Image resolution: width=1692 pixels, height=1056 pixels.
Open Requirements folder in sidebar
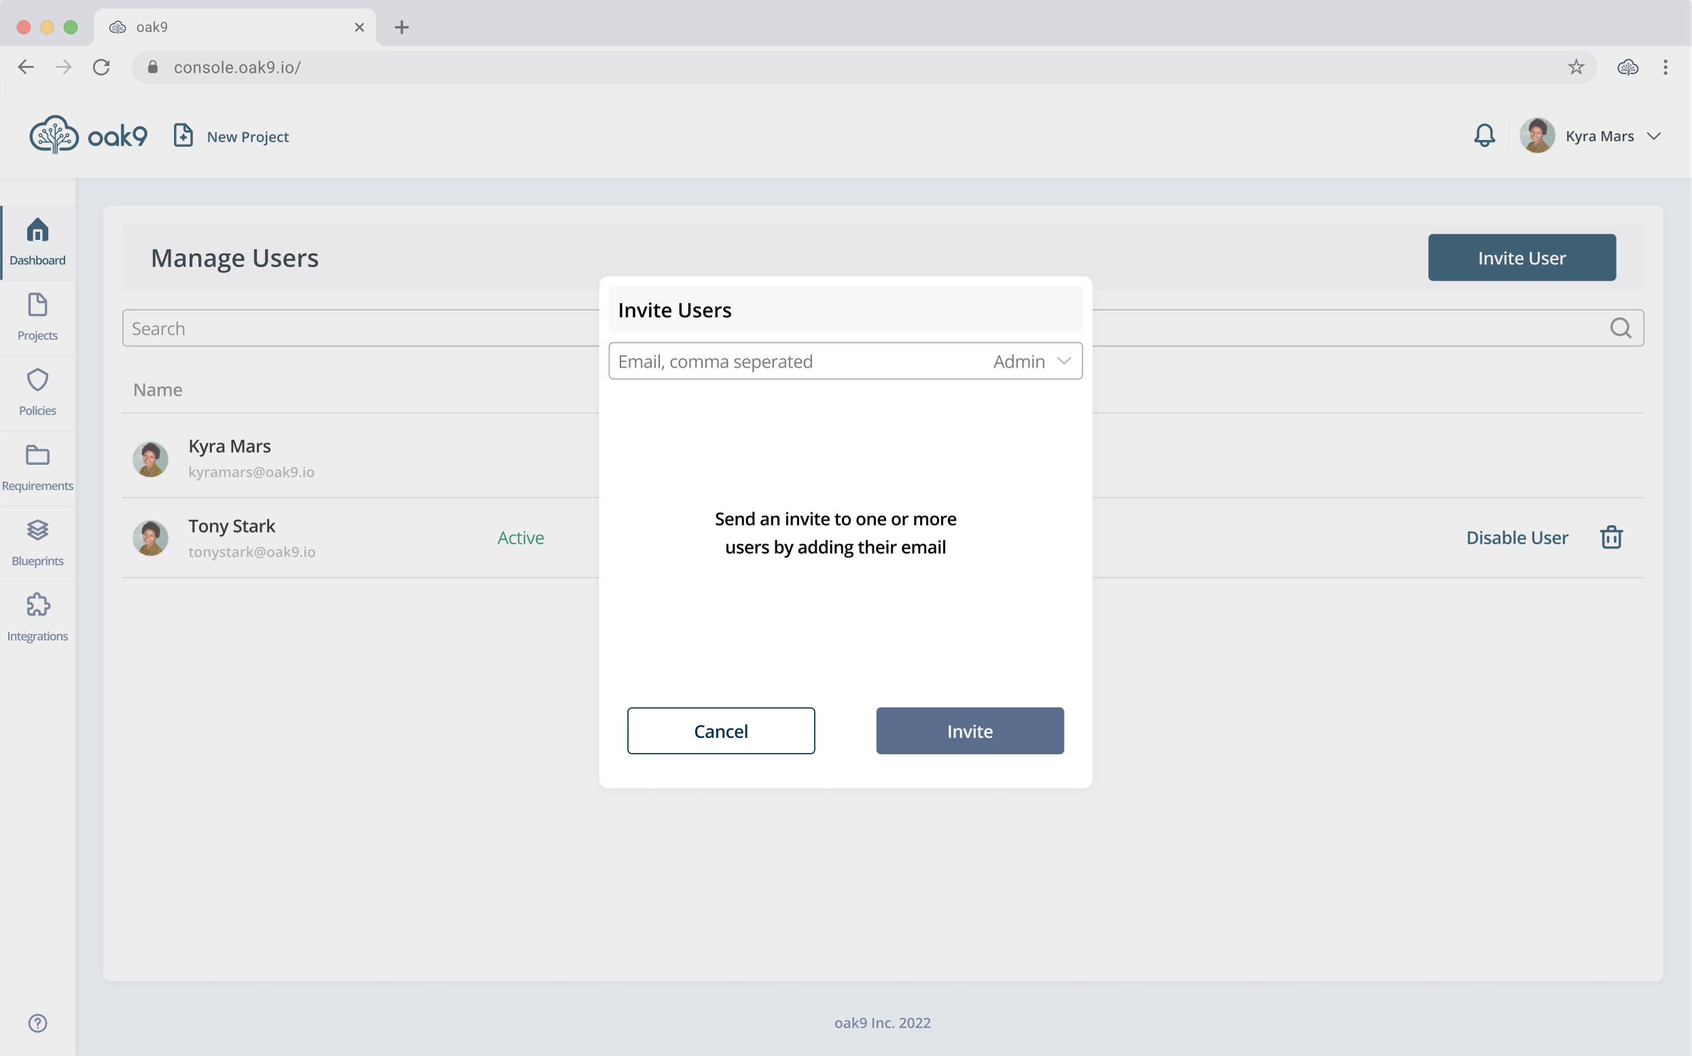point(37,468)
